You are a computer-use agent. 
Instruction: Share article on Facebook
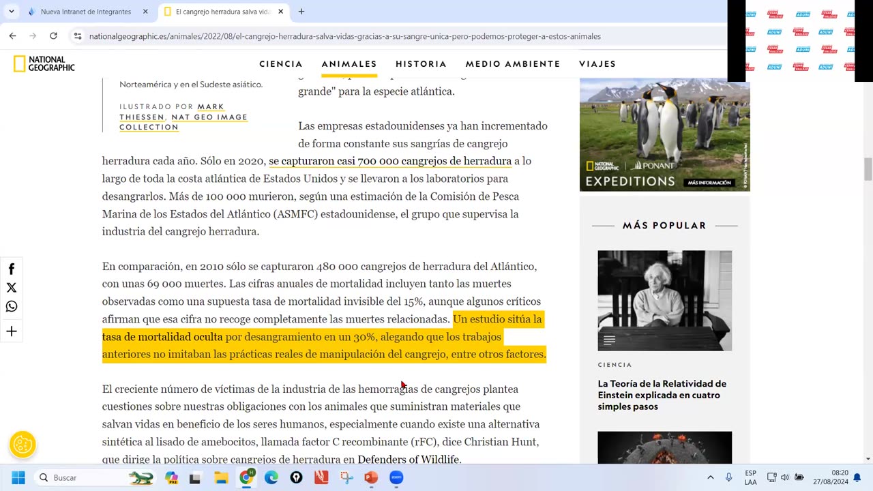12,269
